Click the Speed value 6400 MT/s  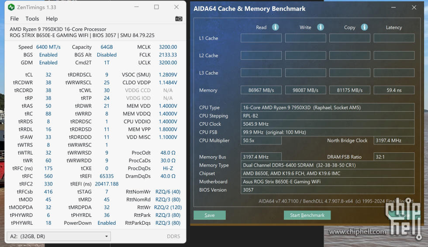point(48,47)
